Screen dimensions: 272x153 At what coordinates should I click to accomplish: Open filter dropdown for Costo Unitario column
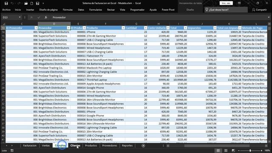tap(168, 28)
